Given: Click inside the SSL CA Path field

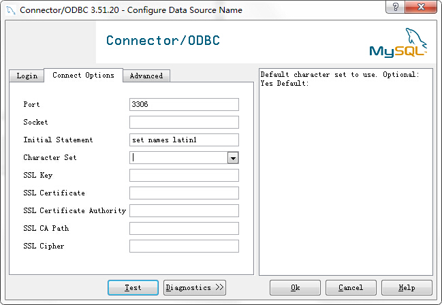Looking at the screenshot, I should (x=184, y=228).
